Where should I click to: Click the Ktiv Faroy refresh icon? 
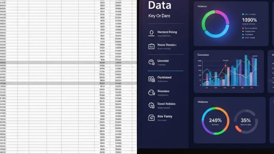coord(151,118)
